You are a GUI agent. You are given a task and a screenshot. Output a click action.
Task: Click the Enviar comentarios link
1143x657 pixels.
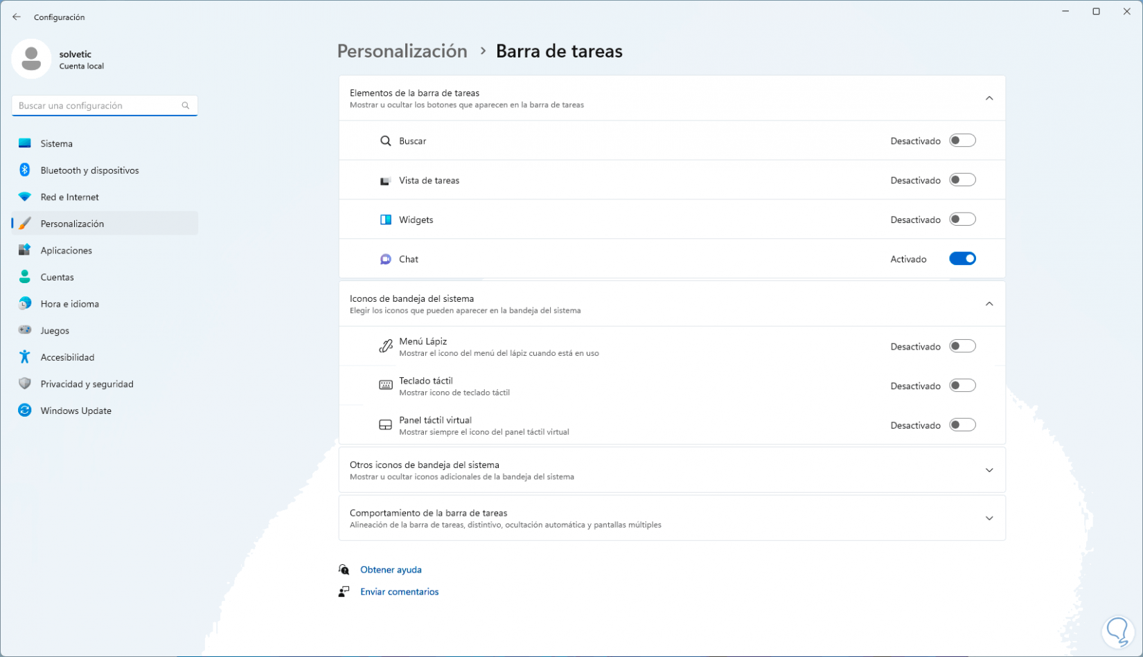pos(400,592)
